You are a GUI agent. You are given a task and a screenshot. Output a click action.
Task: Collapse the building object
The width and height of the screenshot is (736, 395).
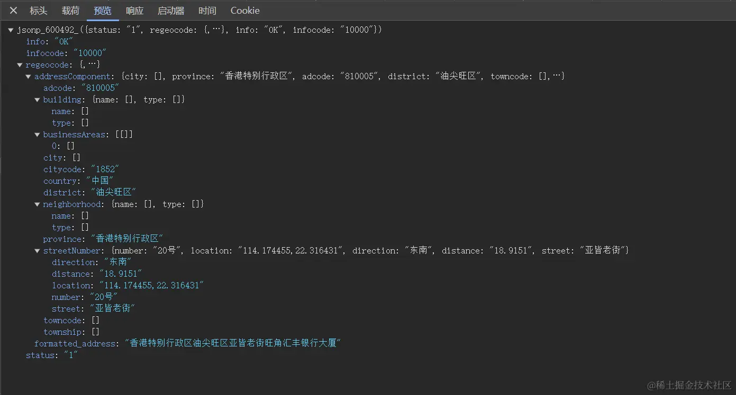click(37, 100)
